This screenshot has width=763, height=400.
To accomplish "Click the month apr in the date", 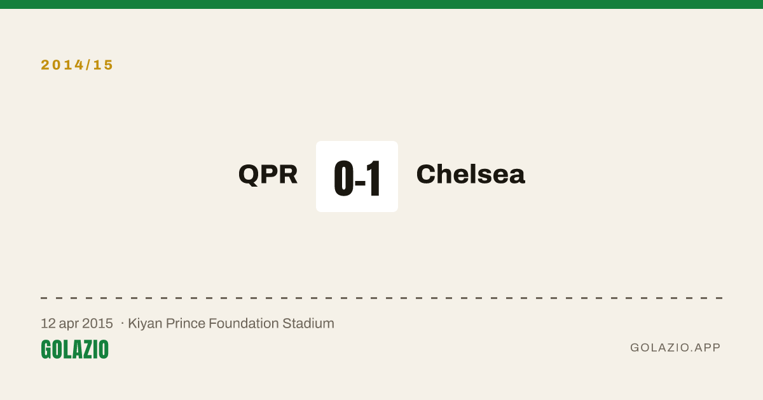I will [x=69, y=324].
